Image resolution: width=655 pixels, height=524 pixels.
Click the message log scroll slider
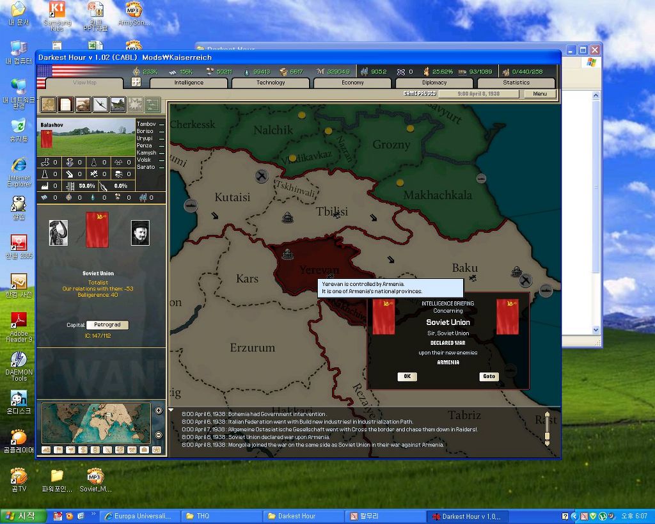coord(547,436)
